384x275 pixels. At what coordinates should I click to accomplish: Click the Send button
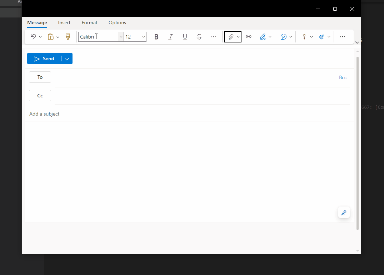45,58
